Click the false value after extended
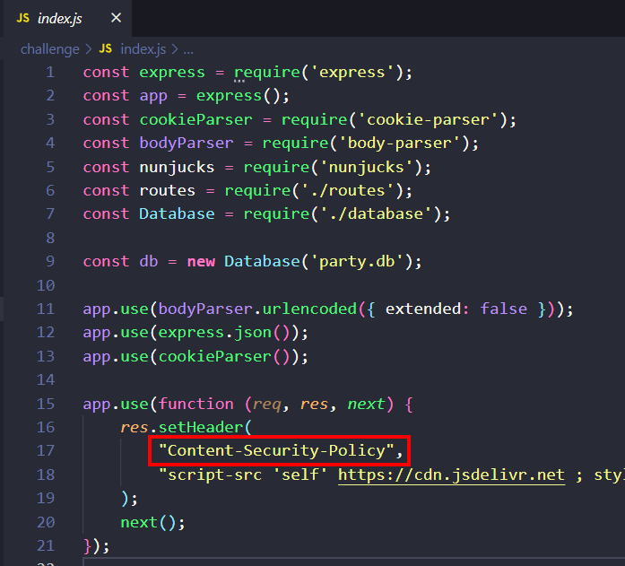Image resolution: width=625 pixels, height=566 pixels. click(x=503, y=309)
